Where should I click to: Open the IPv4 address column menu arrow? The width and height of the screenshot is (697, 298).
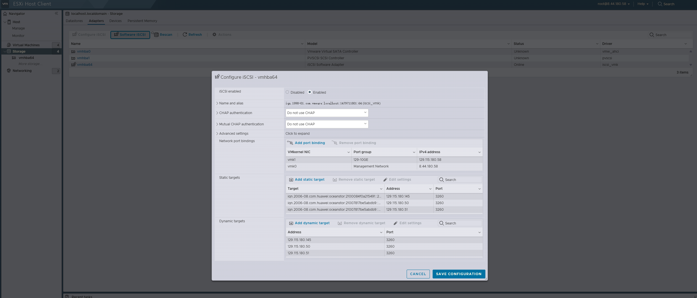pyautogui.click(x=480, y=152)
